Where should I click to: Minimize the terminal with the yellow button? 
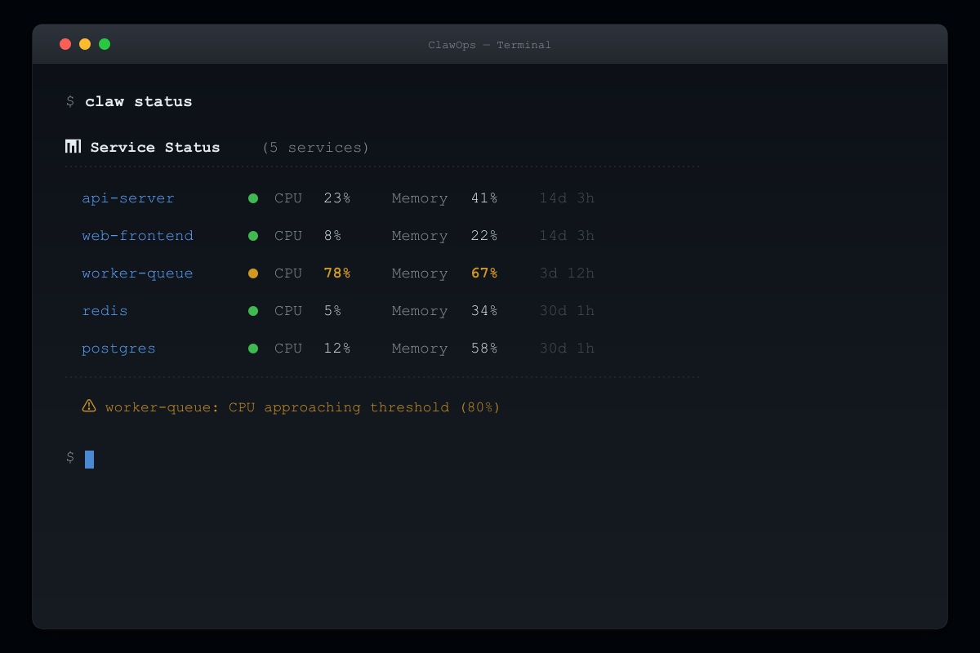(85, 44)
